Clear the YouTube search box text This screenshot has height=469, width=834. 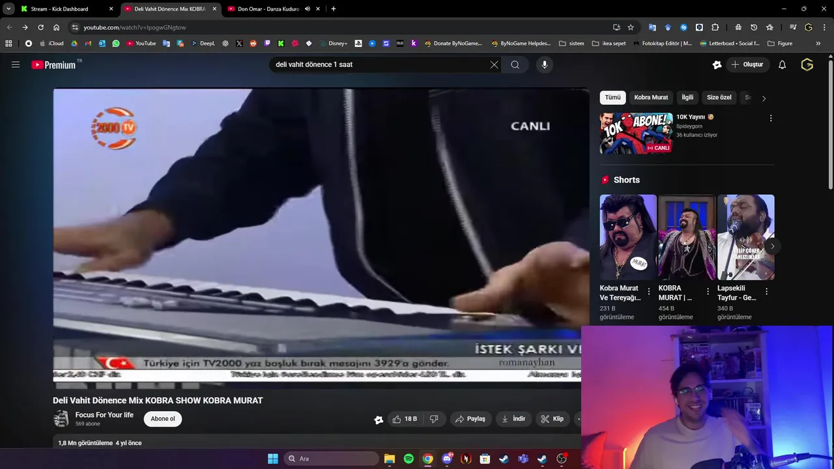pyautogui.click(x=494, y=64)
